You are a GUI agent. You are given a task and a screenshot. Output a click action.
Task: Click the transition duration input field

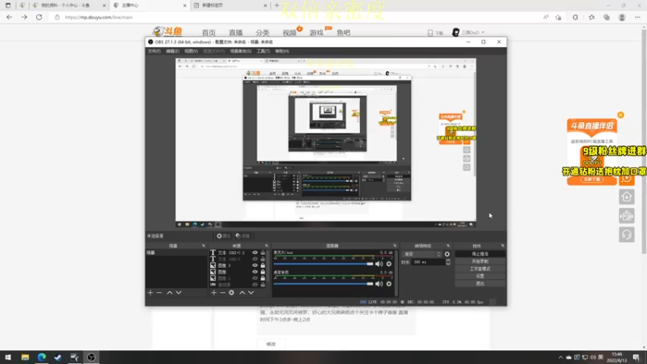428,262
